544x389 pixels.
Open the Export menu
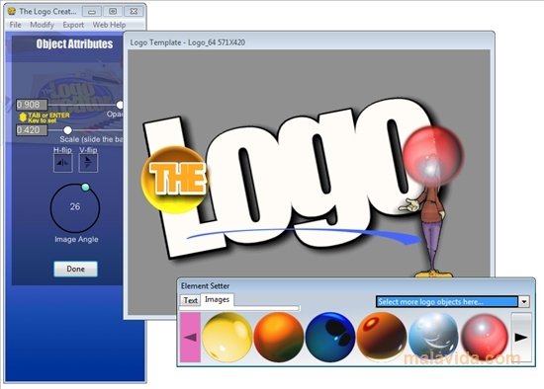(73, 25)
